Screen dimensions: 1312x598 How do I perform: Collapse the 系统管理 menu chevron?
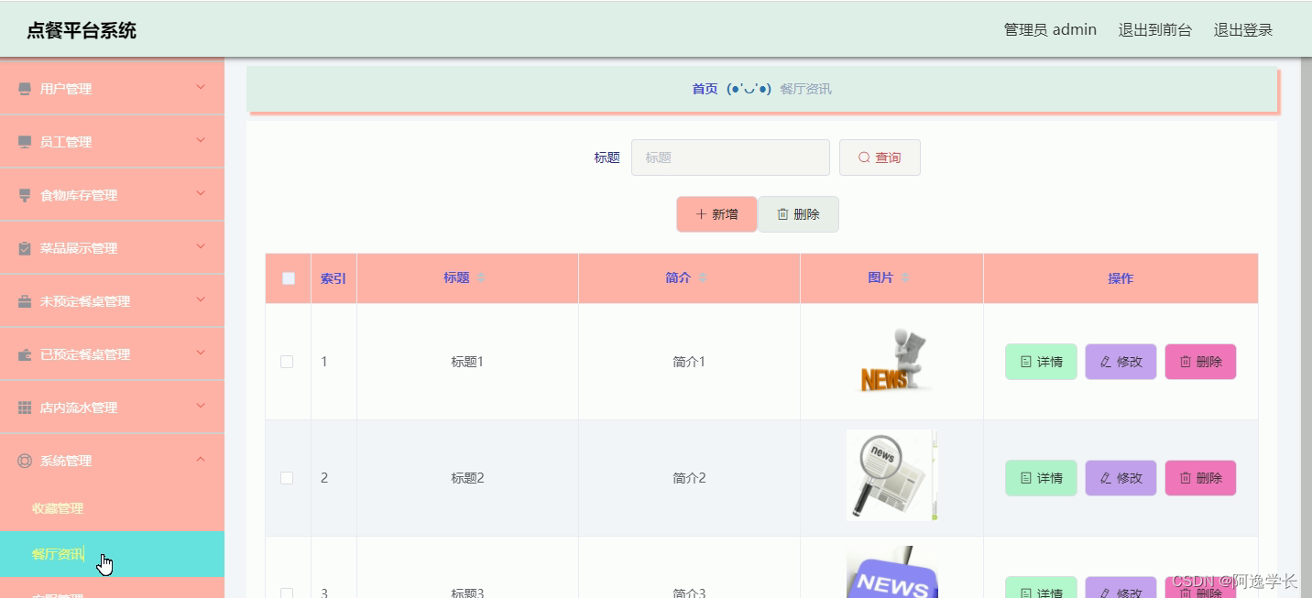click(201, 459)
